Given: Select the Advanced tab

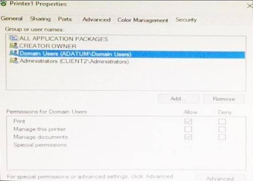Looking at the screenshot, I should pyautogui.click(x=96, y=20).
